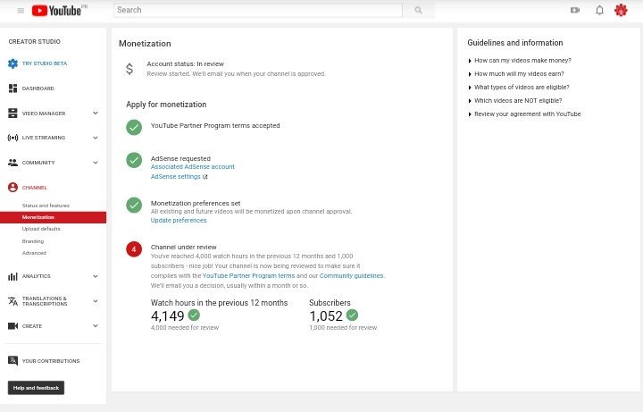Viewport: 643px width, 412px height.
Task: Focus the Search input field
Action: 258,10
